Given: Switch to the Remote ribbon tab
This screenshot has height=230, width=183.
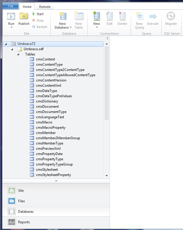Looking at the screenshot, I should (45, 7).
